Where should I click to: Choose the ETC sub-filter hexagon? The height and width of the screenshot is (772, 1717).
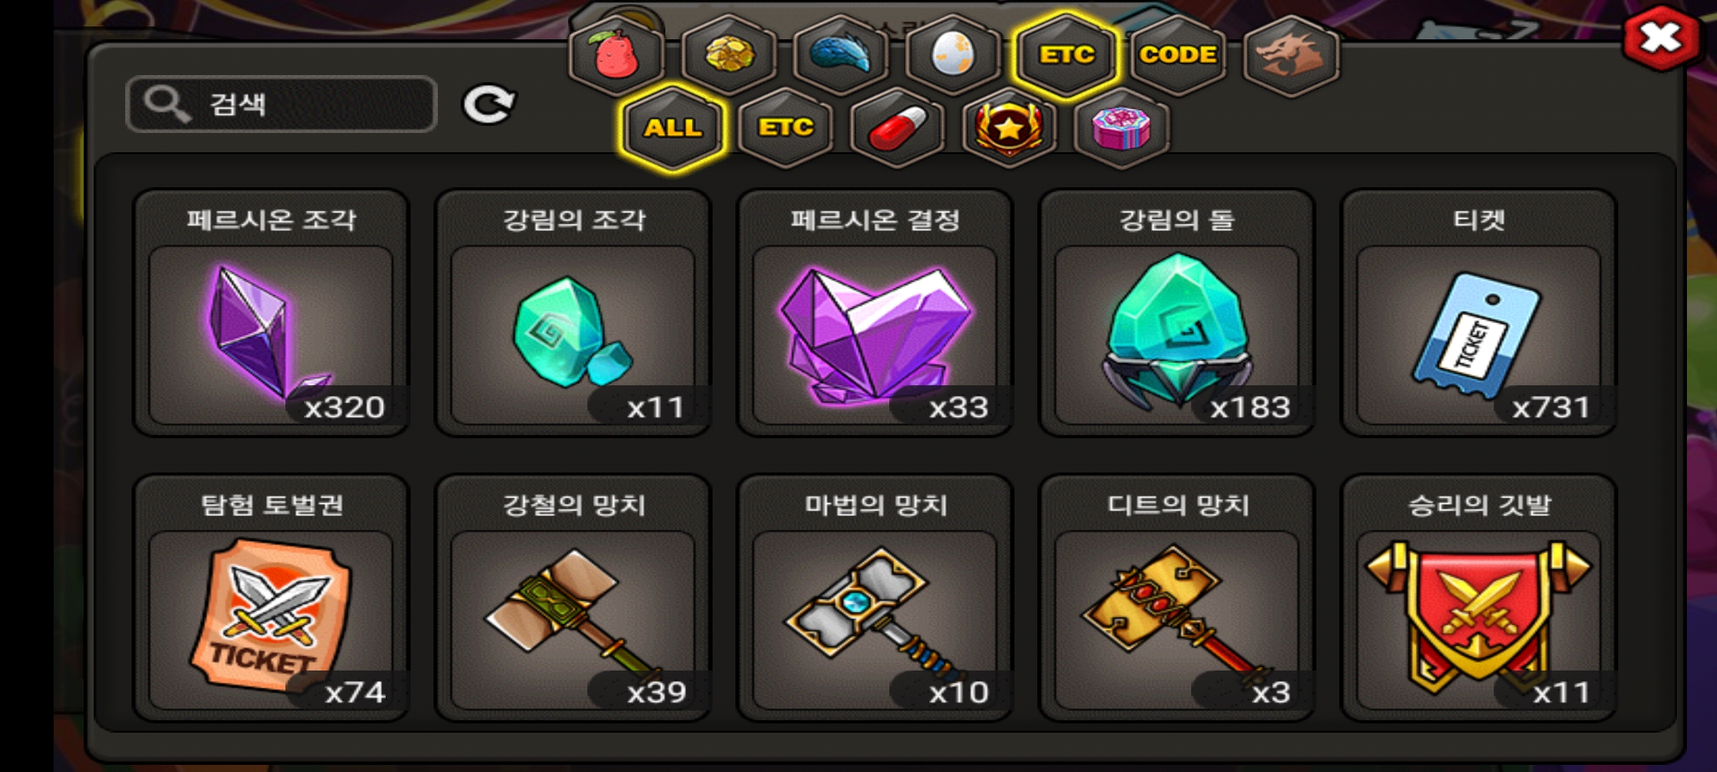pyautogui.click(x=786, y=128)
